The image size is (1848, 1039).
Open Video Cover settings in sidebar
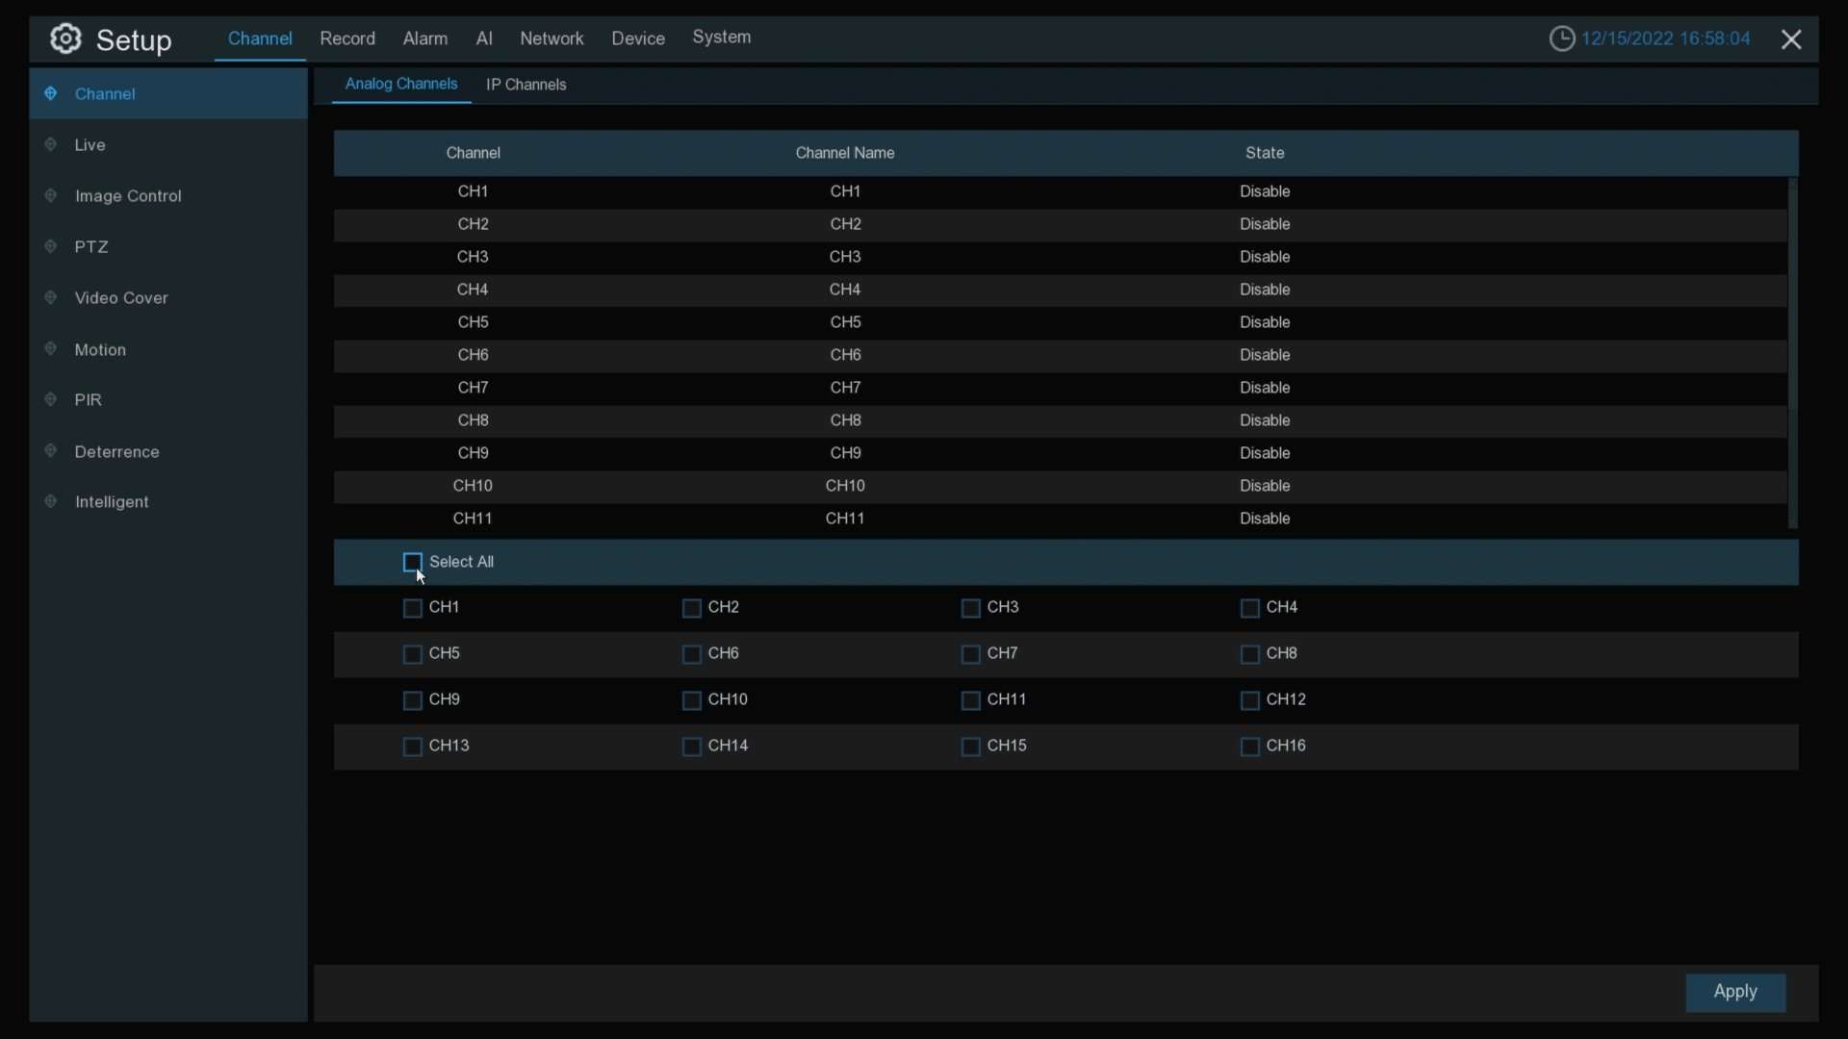[x=121, y=298]
